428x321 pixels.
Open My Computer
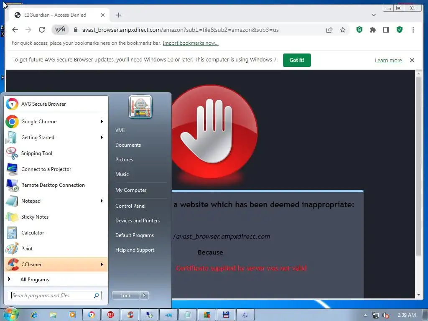coord(131,190)
